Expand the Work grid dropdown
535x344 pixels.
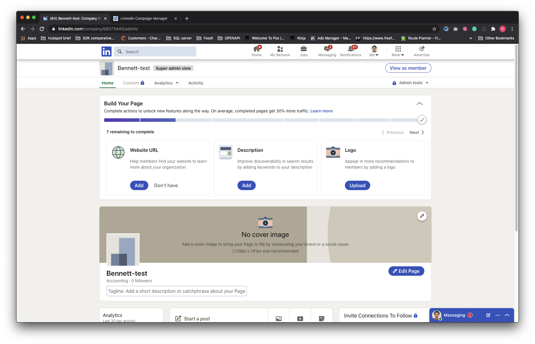[x=397, y=51]
